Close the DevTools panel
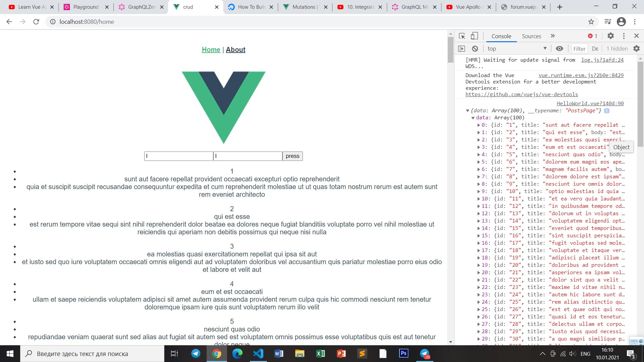Screen dimensions: 644x362 tap(636, 36)
